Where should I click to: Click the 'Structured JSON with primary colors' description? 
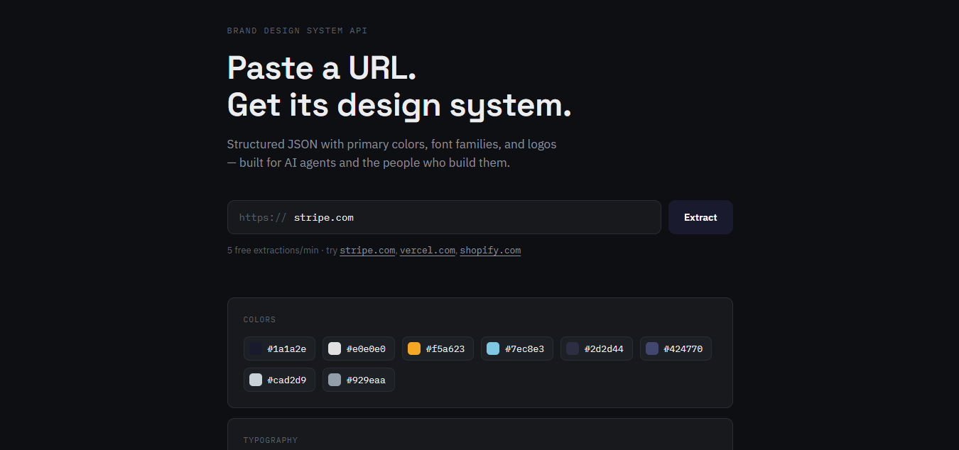pos(391,153)
